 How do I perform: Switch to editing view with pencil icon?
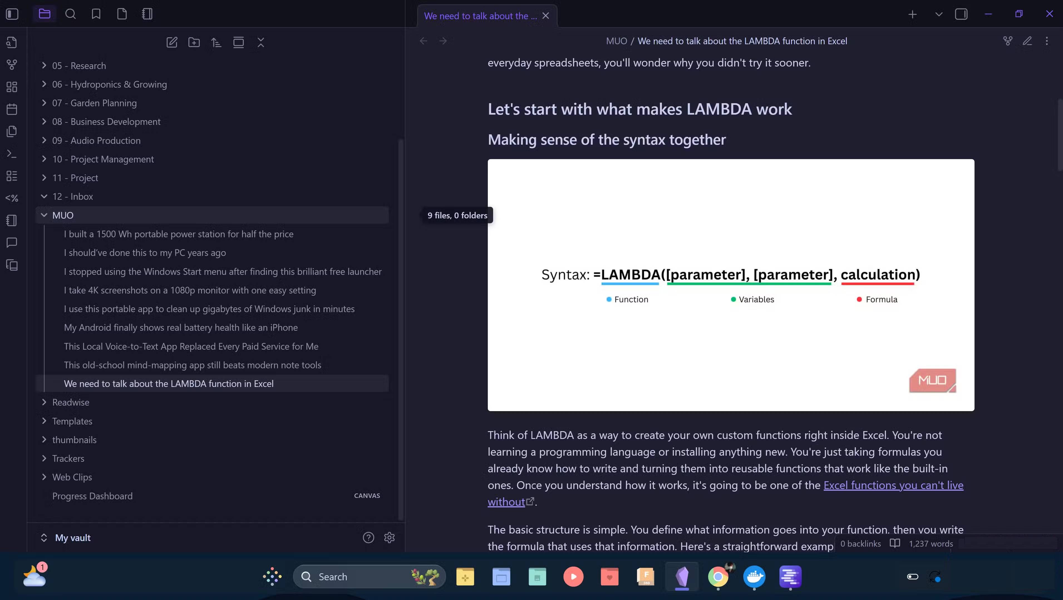pos(1027,41)
